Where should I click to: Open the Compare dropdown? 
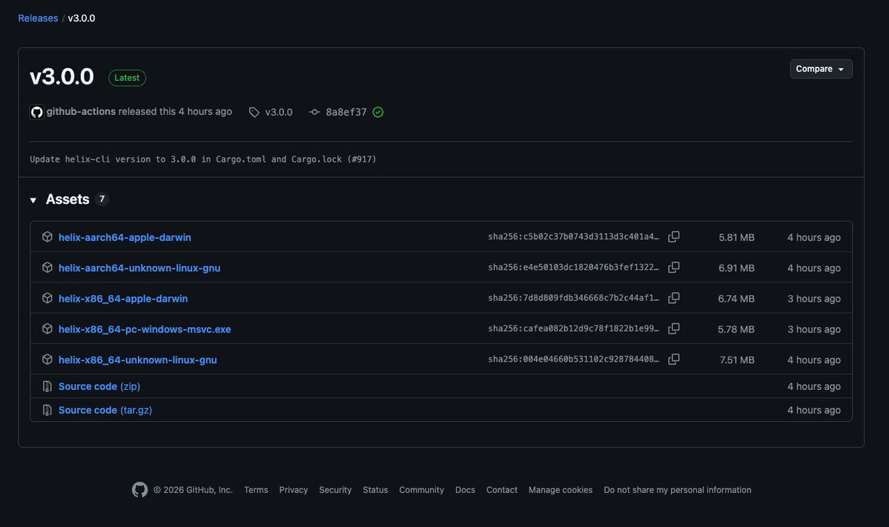[821, 69]
